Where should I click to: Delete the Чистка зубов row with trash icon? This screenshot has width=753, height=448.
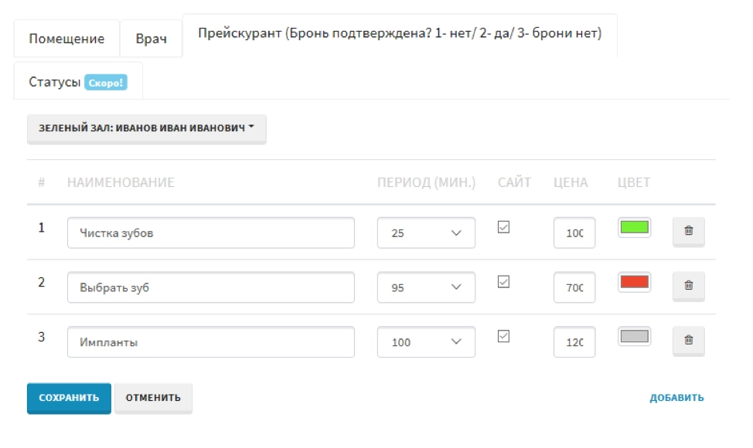click(x=688, y=231)
